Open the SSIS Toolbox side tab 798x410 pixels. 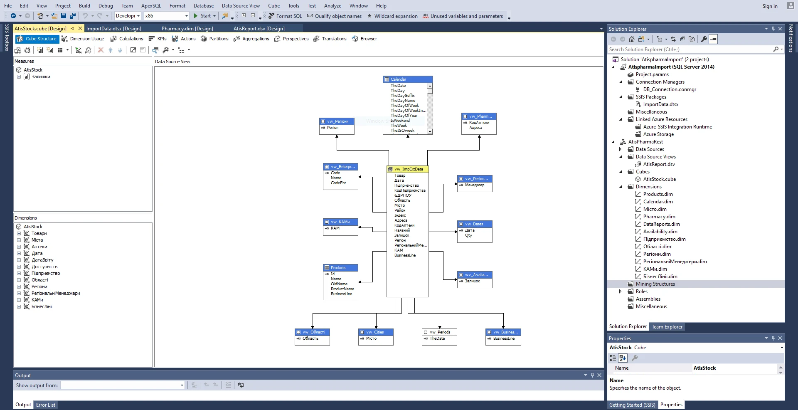click(x=7, y=37)
